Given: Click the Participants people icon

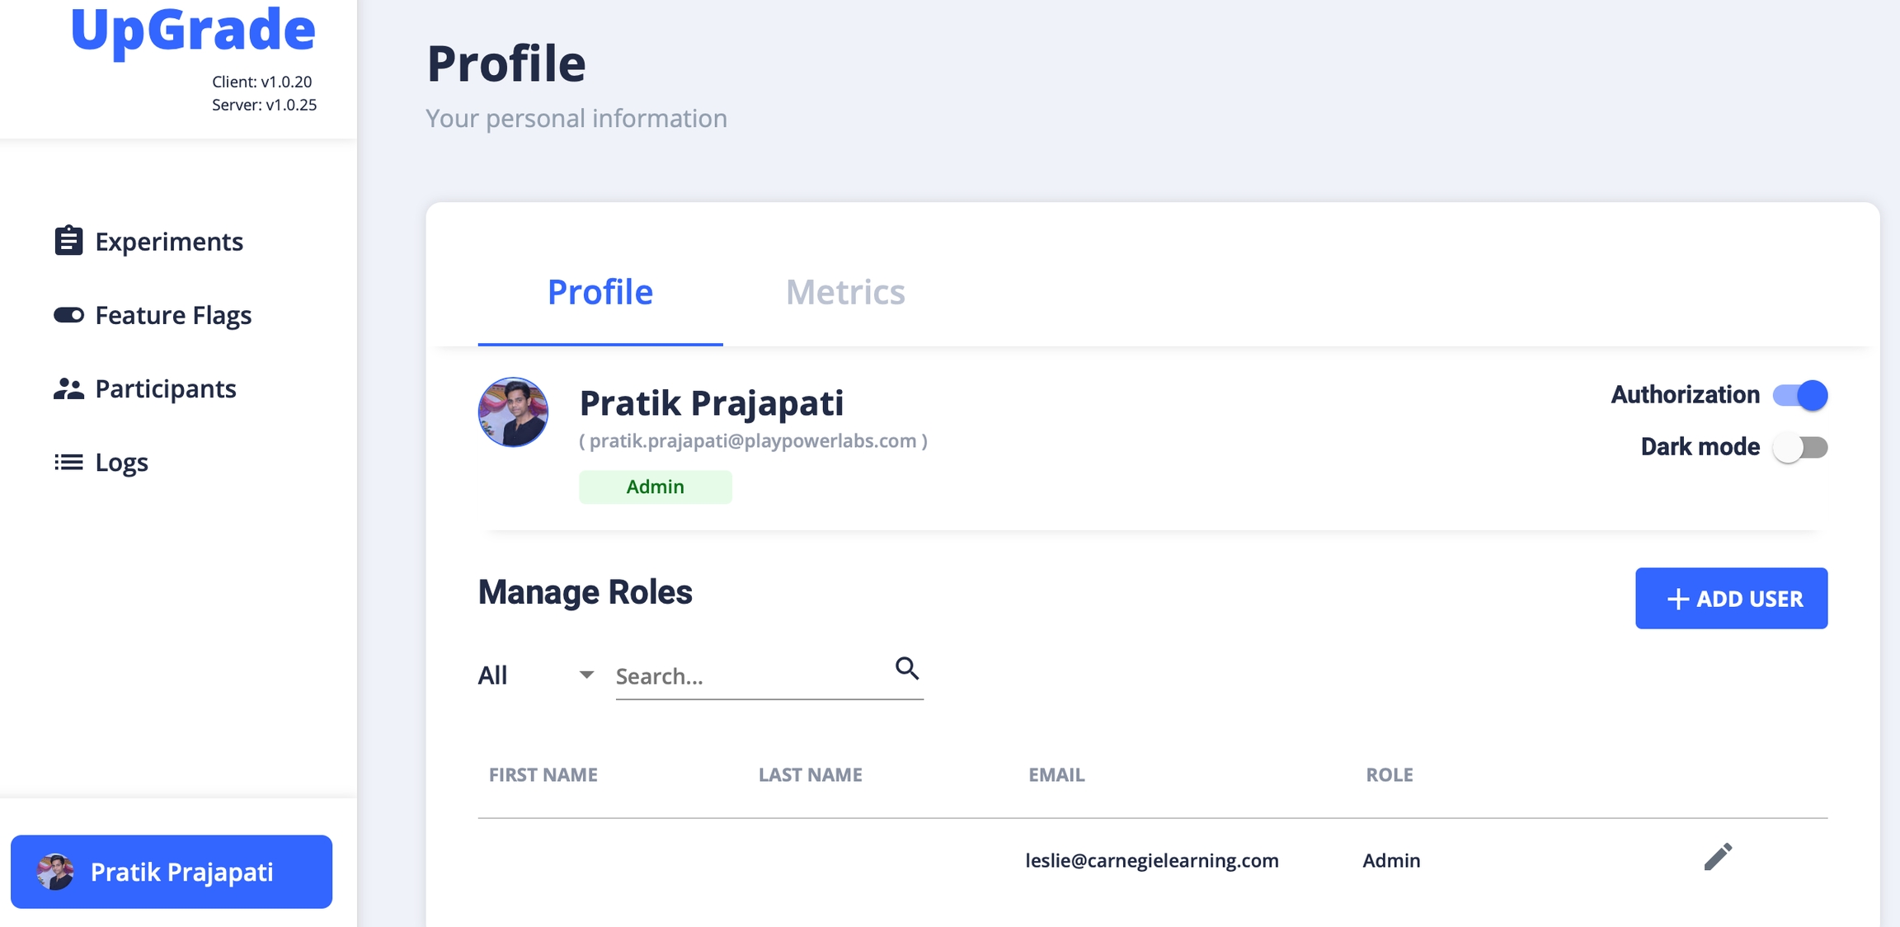Looking at the screenshot, I should tap(68, 388).
